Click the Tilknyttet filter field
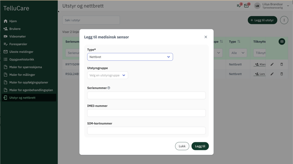This screenshot has width=293, height=164. (260, 53)
